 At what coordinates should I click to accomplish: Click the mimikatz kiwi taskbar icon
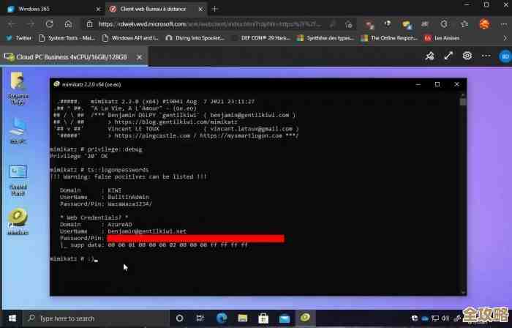pos(305,318)
